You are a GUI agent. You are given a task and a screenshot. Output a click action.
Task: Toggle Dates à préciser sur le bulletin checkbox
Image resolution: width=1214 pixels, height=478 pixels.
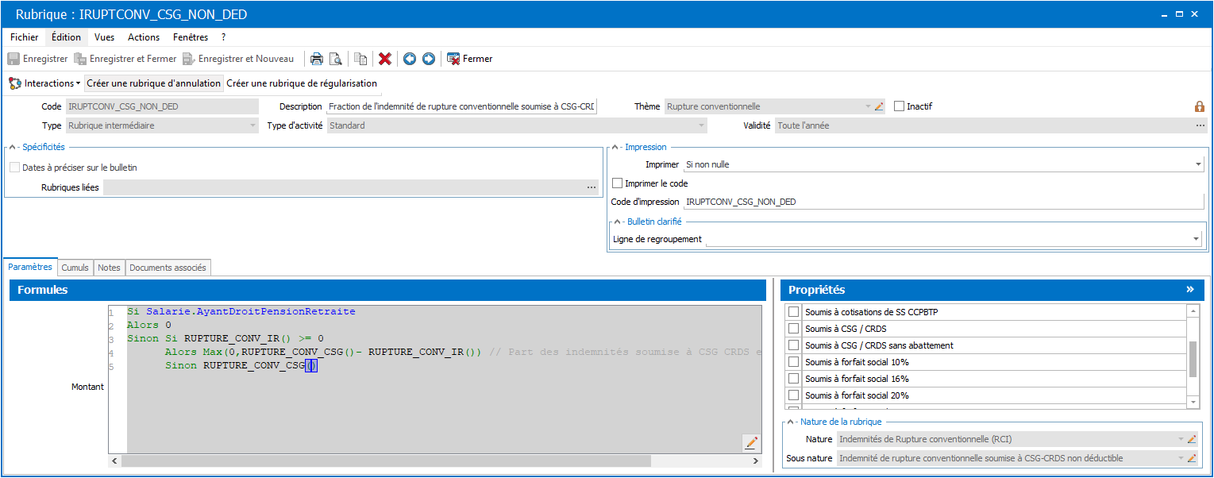tap(15, 168)
